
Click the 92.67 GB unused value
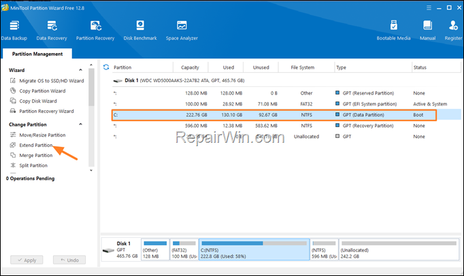click(x=268, y=115)
